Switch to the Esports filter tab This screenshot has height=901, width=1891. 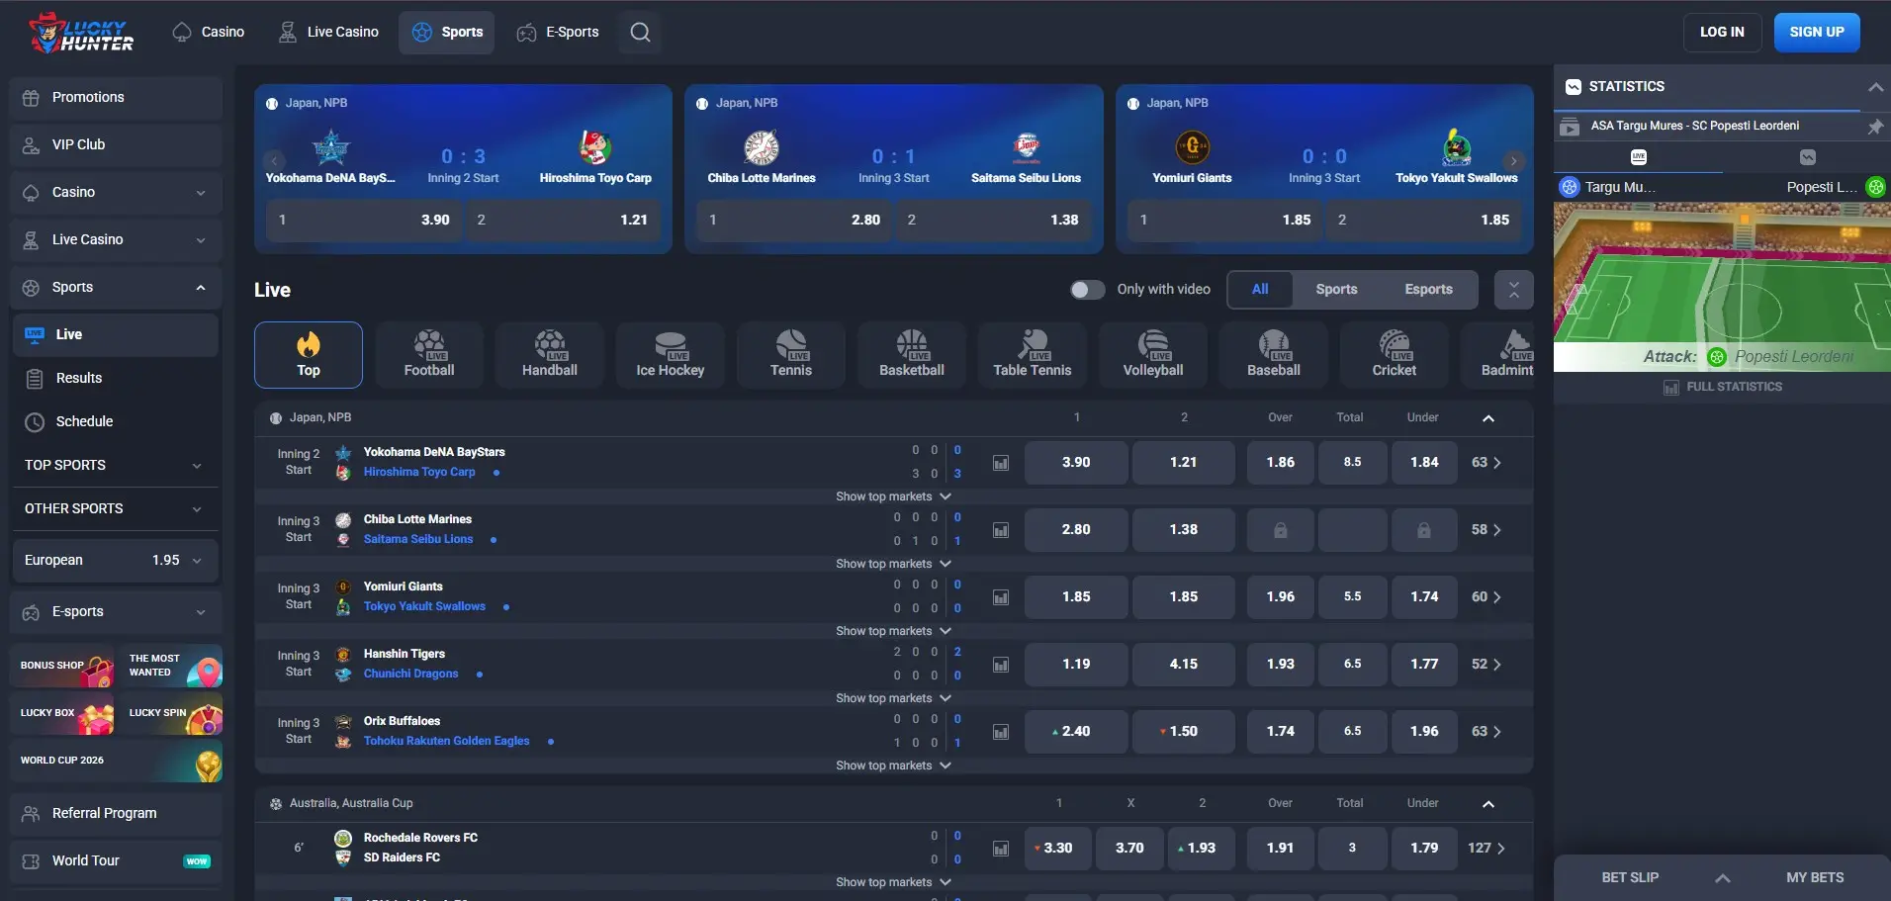pos(1428,290)
